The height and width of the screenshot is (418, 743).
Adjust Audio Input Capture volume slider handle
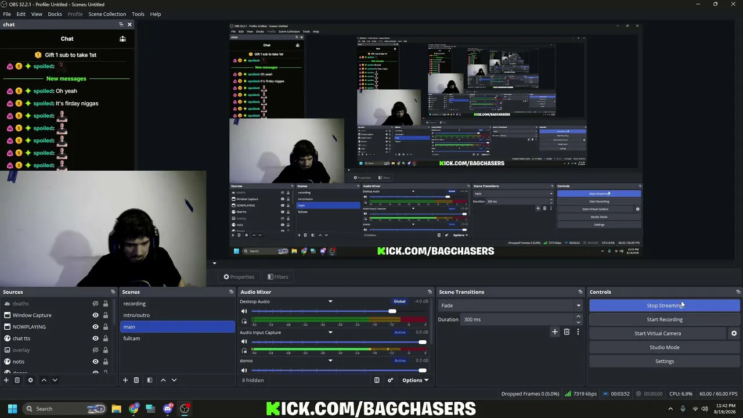click(x=422, y=342)
